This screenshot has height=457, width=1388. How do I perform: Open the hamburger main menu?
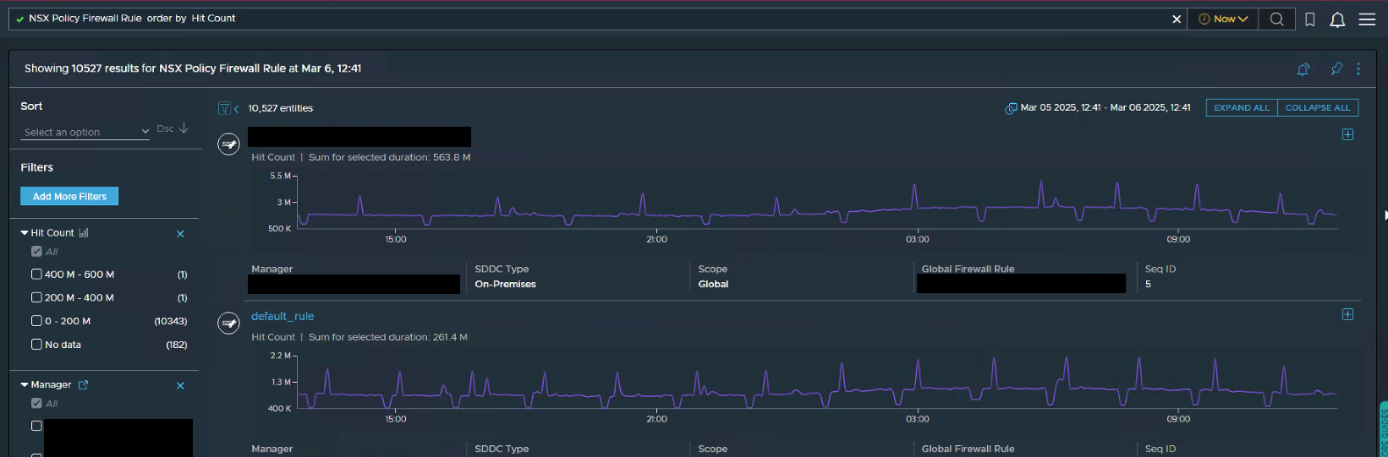[1367, 19]
